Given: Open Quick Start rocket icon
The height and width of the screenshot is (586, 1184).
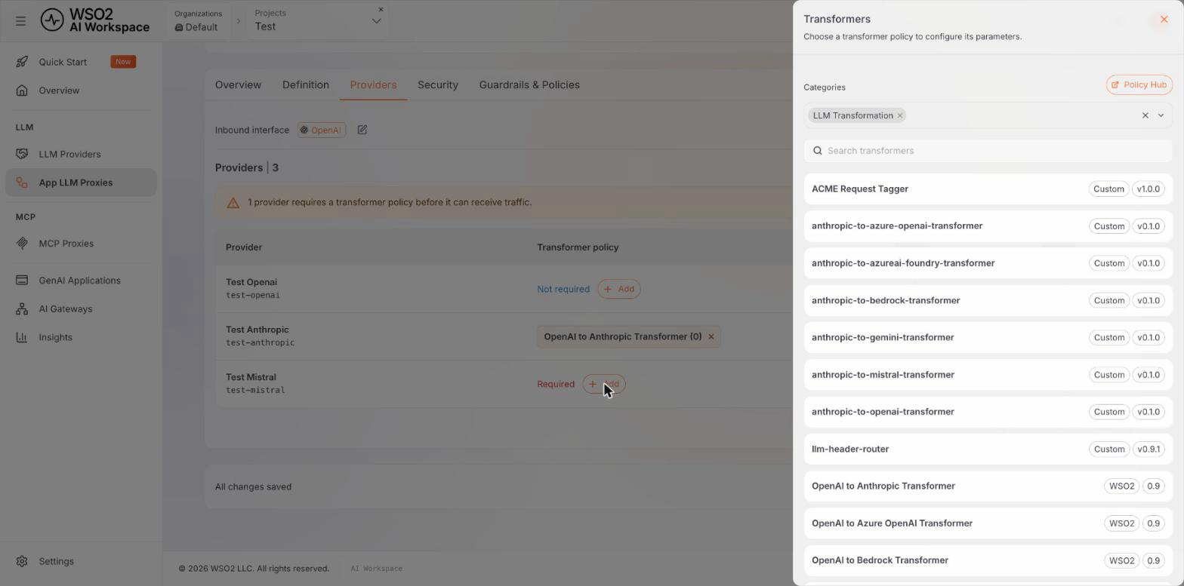Looking at the screenshot, I should point(22,62).
